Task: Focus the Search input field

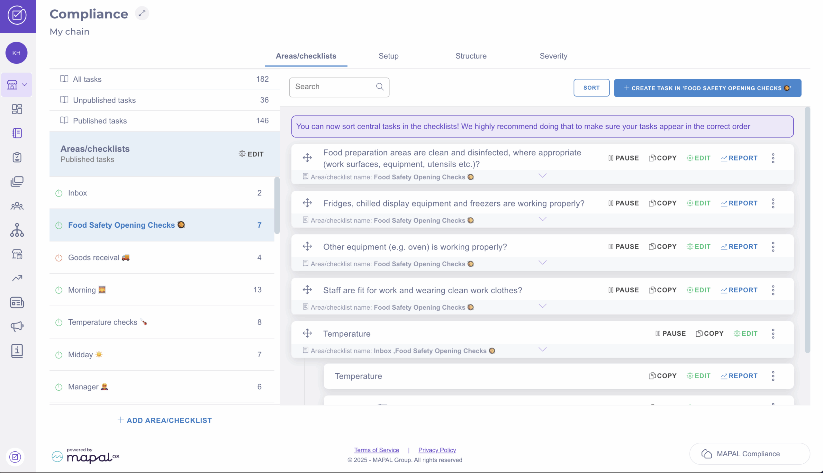Action: [339, 87]
